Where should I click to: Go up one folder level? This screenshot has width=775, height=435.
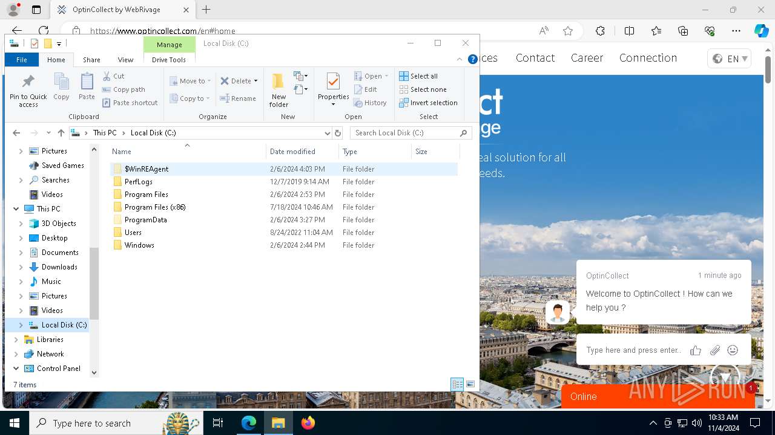tap(61, 133)
